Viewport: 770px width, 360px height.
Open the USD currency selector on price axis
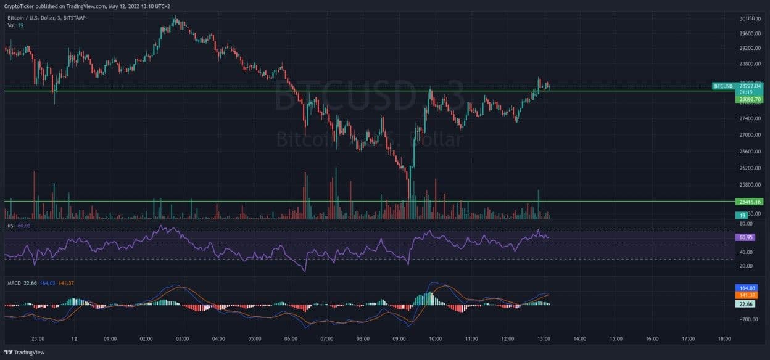tap(750, 18)
